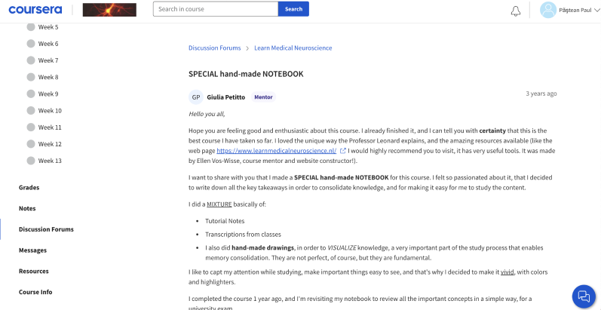Viewport: 601px width, 310px height.
Task: Open Week 8 in sidebar
Action: pyautogui.click(x=48, y=77)
